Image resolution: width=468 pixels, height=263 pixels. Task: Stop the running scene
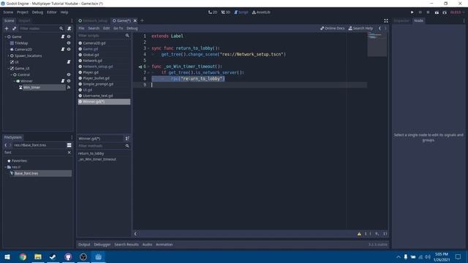click(428, 12)
